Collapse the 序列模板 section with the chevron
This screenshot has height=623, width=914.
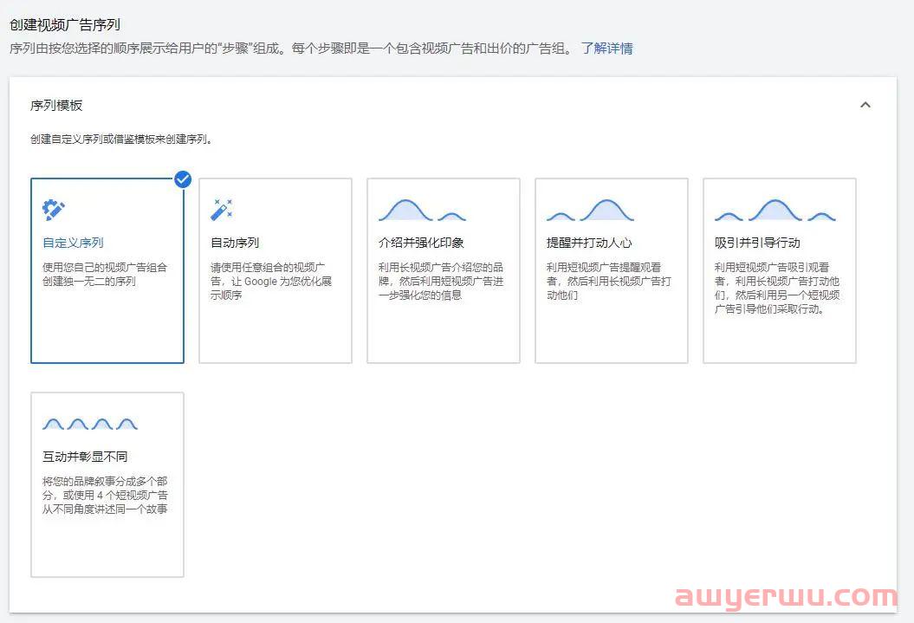point(865,105)
